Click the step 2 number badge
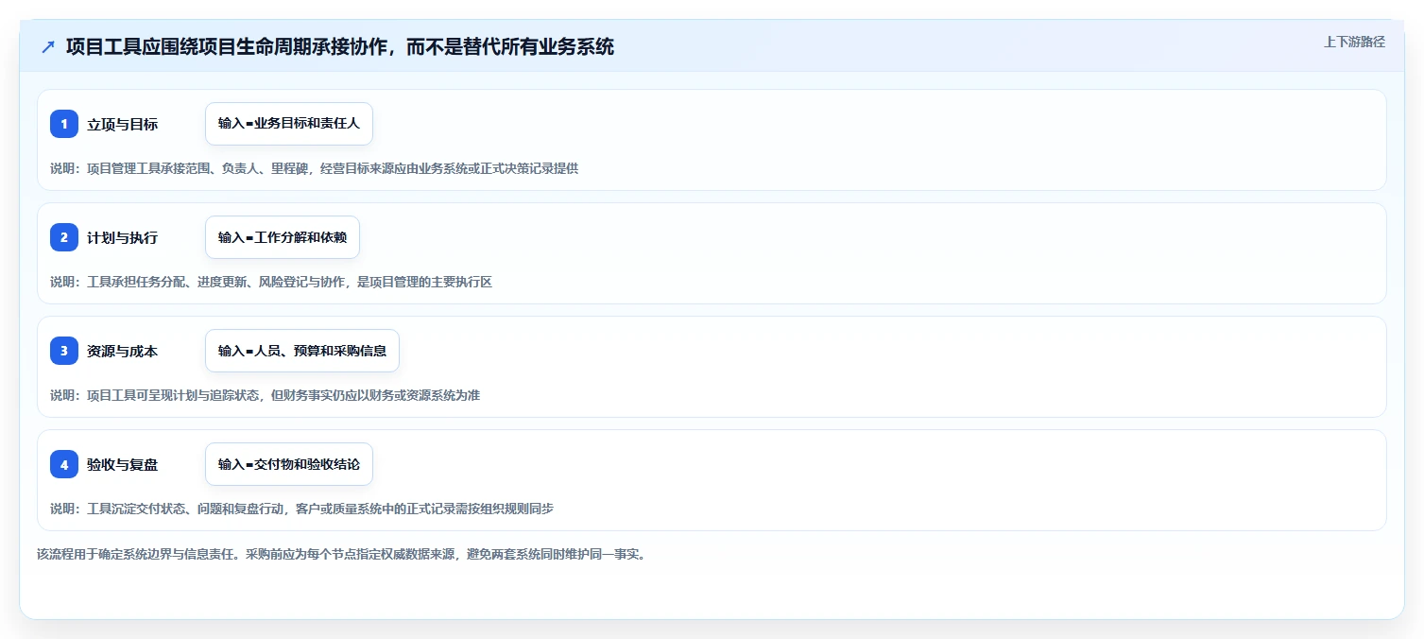This screenshot has height=639, width=1424. [64, 237]
